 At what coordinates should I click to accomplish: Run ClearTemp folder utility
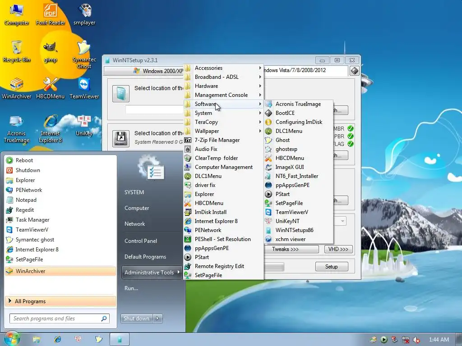223,158
